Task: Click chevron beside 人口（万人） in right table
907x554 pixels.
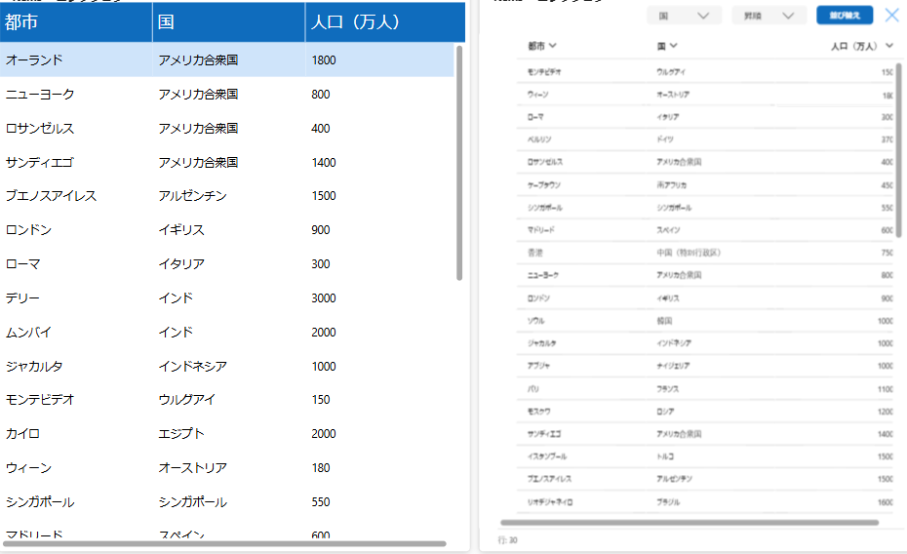Action: pyautogui.click(x=888, y=46)
